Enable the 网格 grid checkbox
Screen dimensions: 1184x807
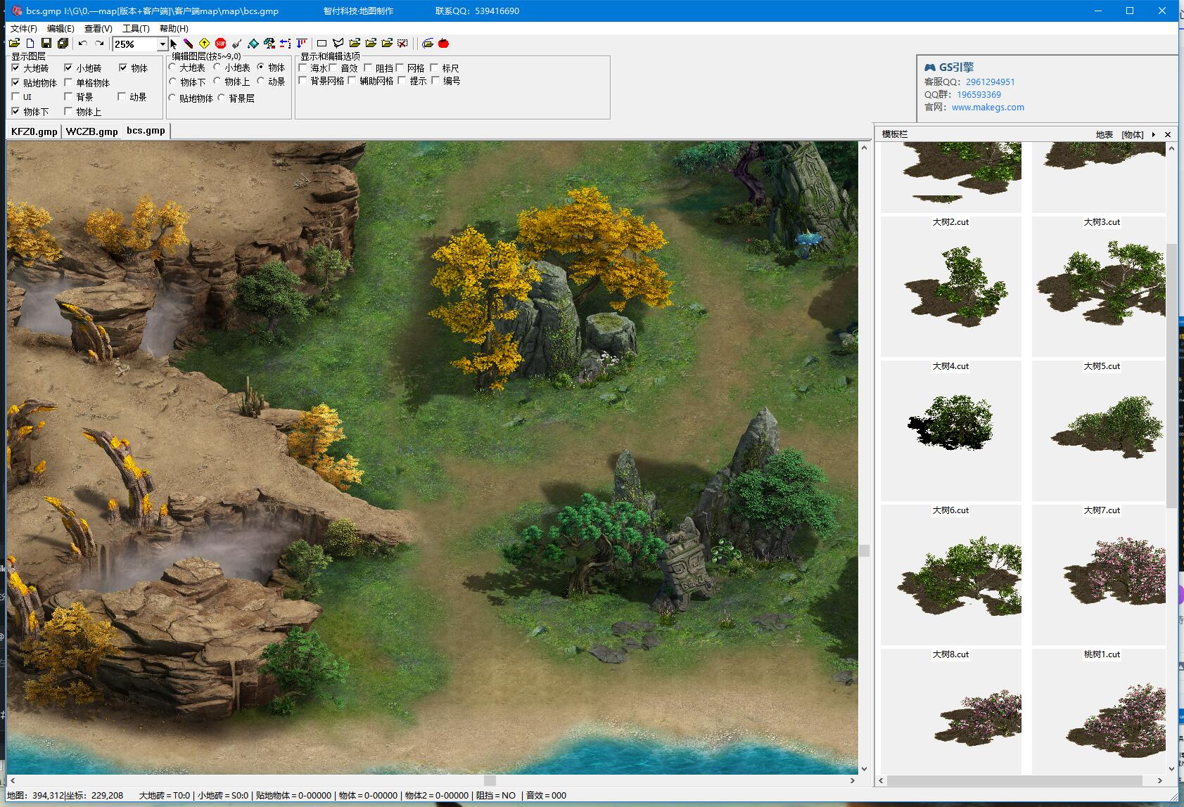tap(400, 67)
